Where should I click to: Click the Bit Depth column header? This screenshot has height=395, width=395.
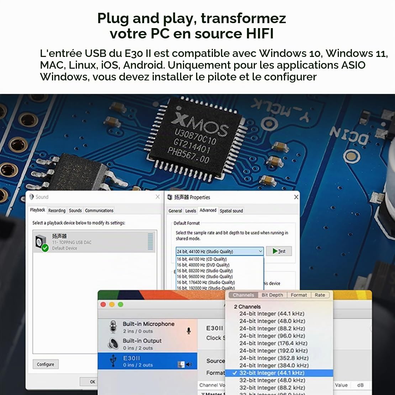pyautogui.click(x=272, y=295)
